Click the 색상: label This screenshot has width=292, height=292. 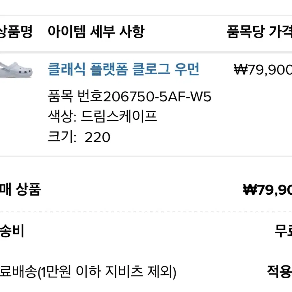(x=62, y=116)
